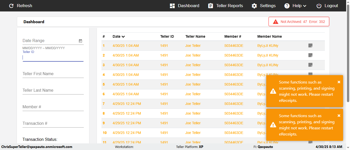Click the note icon in row 1
350x150 pixels.
click(x=310, y=46)
